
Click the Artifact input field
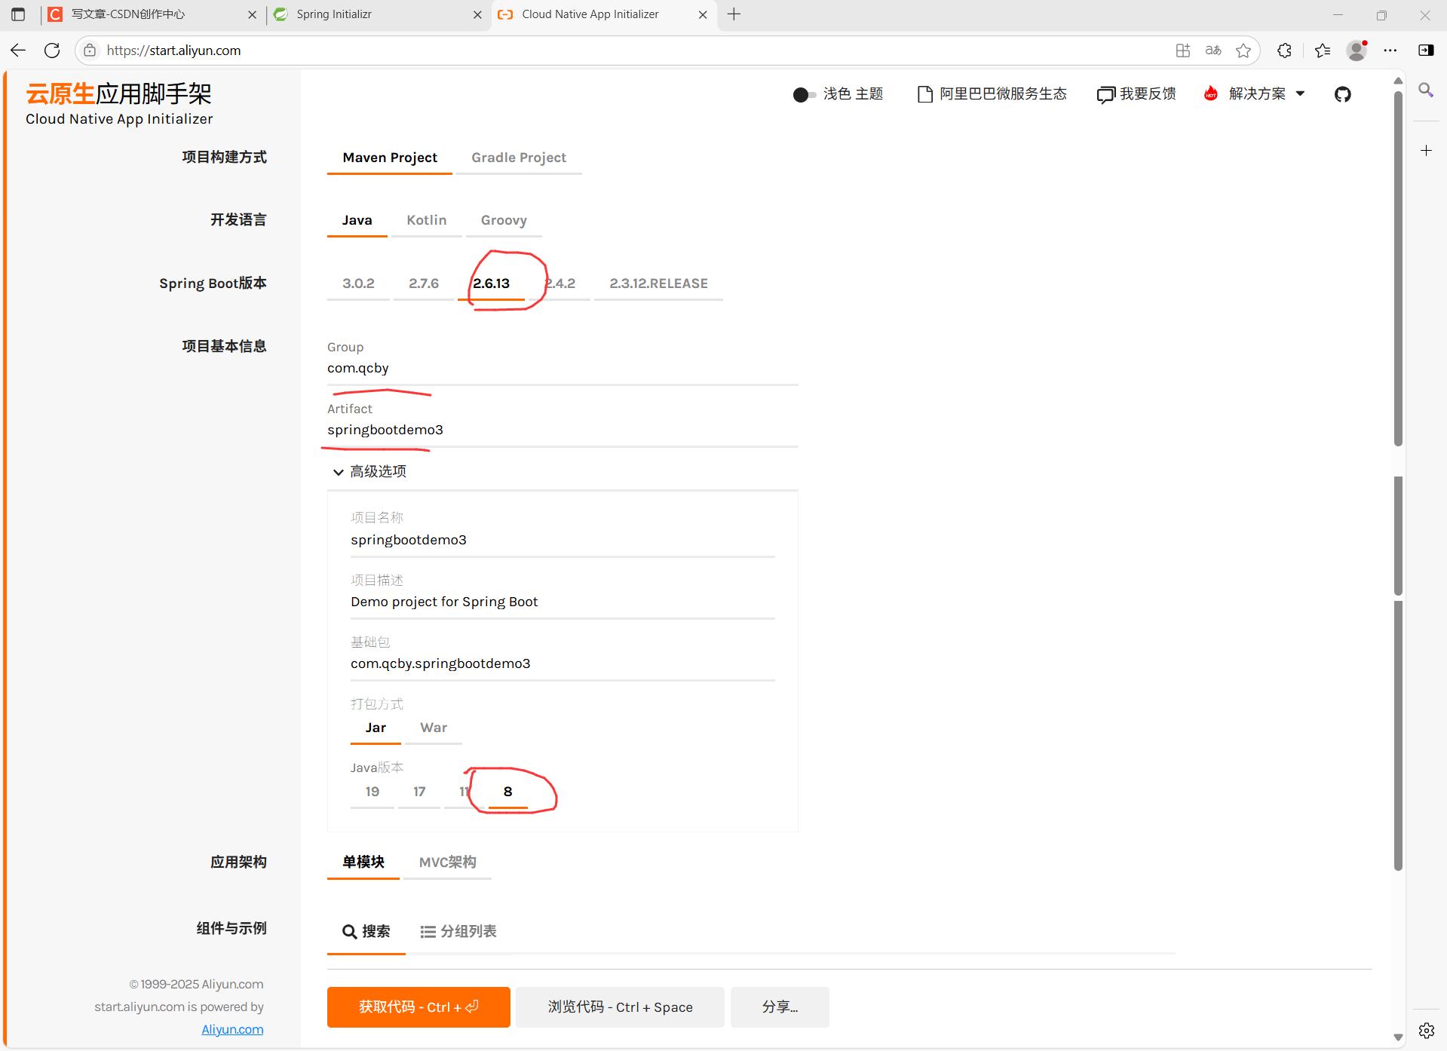(x=563, y=430)
